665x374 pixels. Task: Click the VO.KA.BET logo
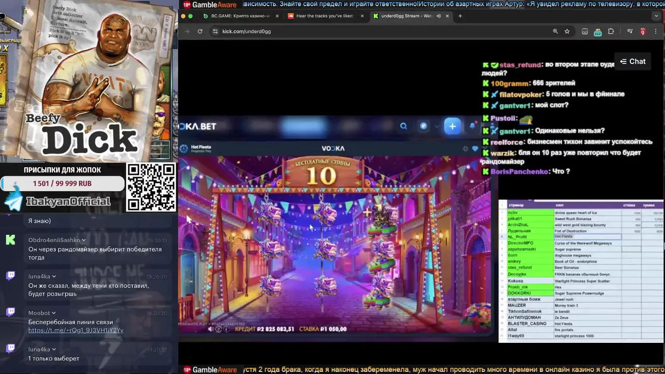[x=197, y=126]
